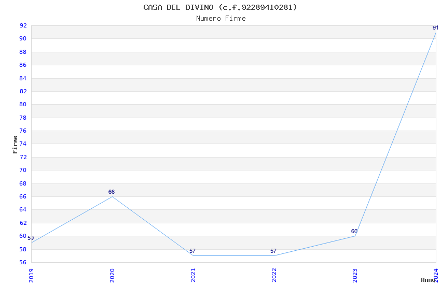Click the y-axis tick 62

point(23,223)
